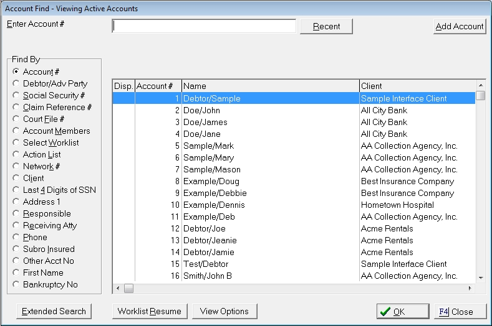Choose Social Security # search option
The height and width of the screenshot is (326, 492).
pos(16,95)
